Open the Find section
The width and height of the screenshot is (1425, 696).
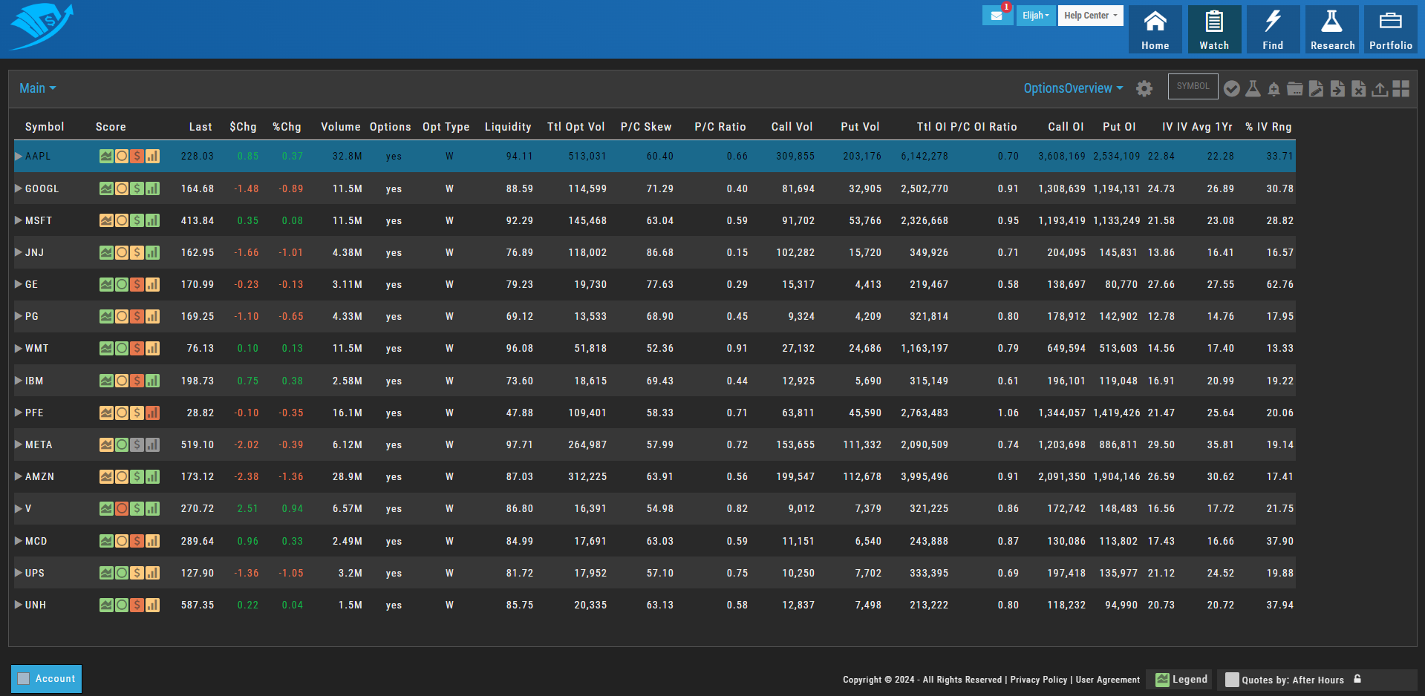click(x=1273, y=30)
